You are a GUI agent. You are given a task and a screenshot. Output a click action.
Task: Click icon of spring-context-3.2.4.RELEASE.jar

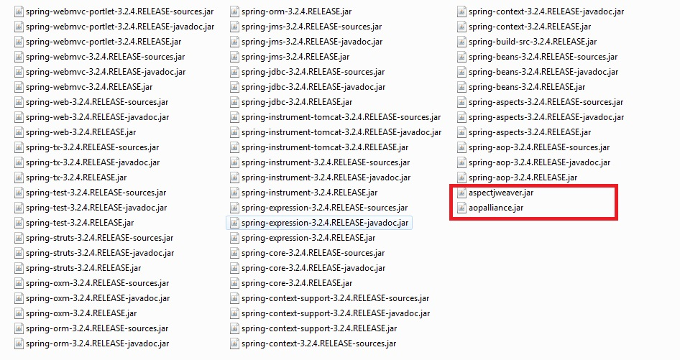(x=461, y=27)
